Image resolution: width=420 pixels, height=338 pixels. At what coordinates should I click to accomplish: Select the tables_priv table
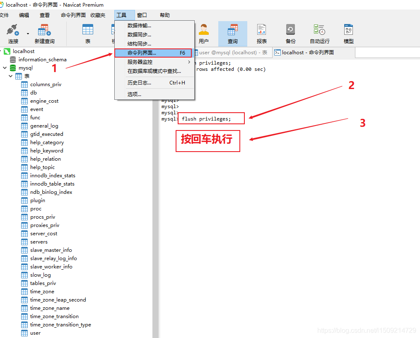click(43, 283)
